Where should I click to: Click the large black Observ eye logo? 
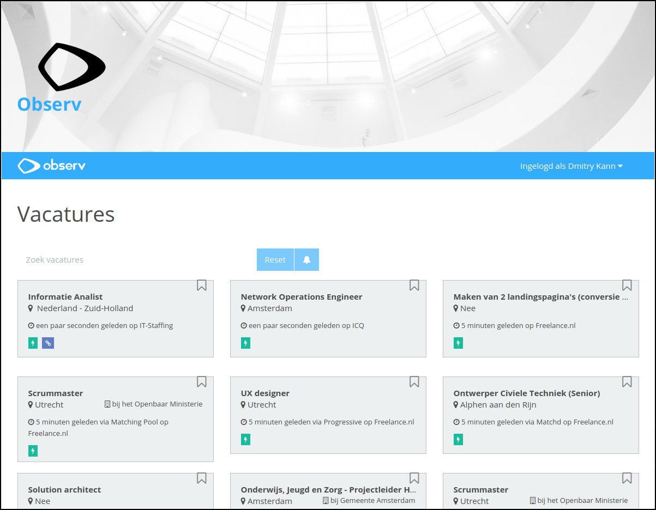(x=72, y=66)
